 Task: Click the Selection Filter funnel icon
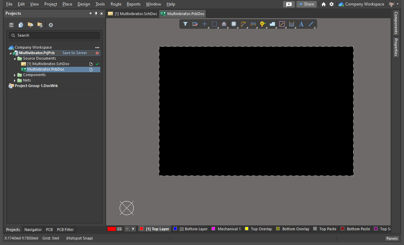[185, 24]
